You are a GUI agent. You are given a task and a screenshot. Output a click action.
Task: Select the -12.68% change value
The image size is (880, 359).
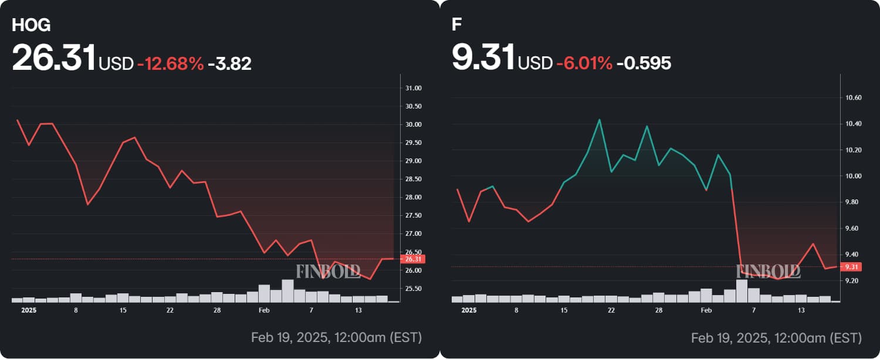click(x=170, y=63)
